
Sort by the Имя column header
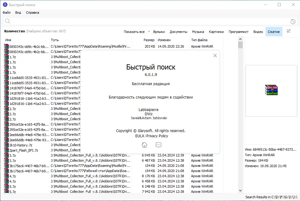click(8, 40)
